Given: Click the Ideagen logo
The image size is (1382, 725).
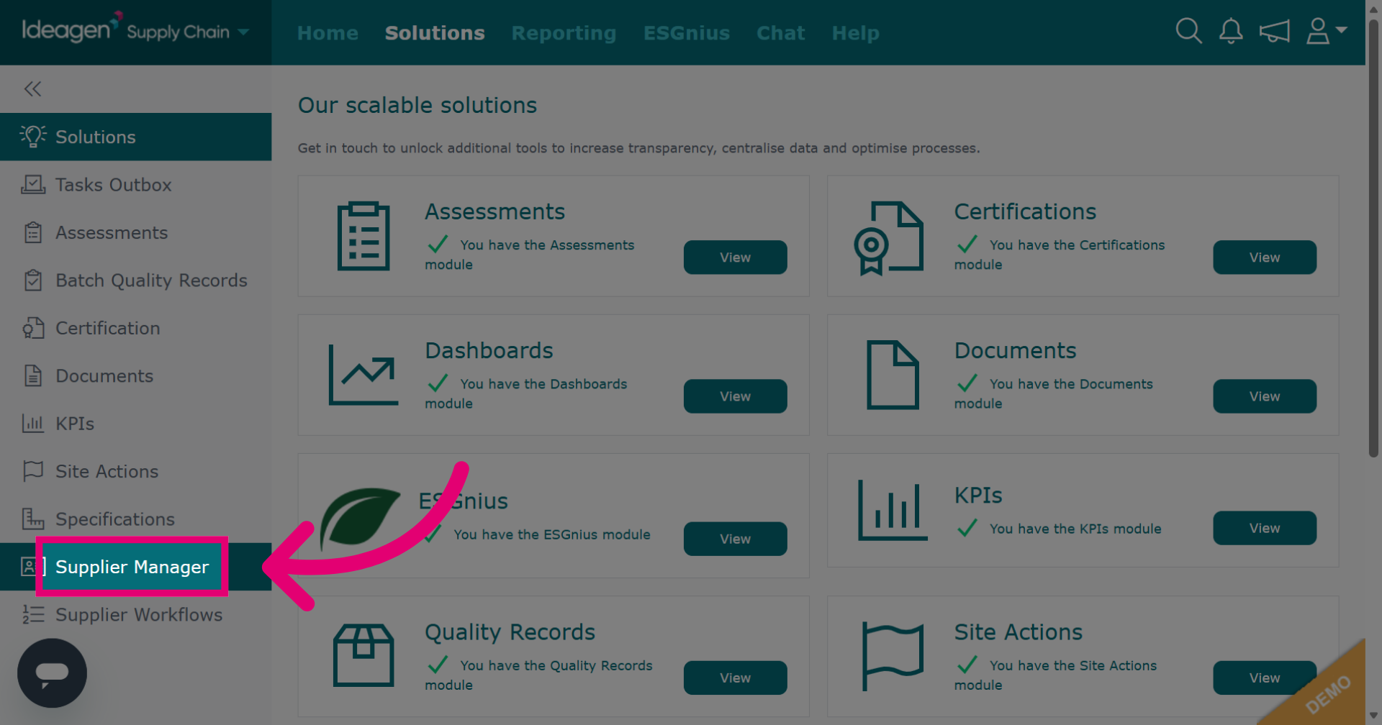Looking at the screenshot, I should pyautogui.click(x=71, y=28).
